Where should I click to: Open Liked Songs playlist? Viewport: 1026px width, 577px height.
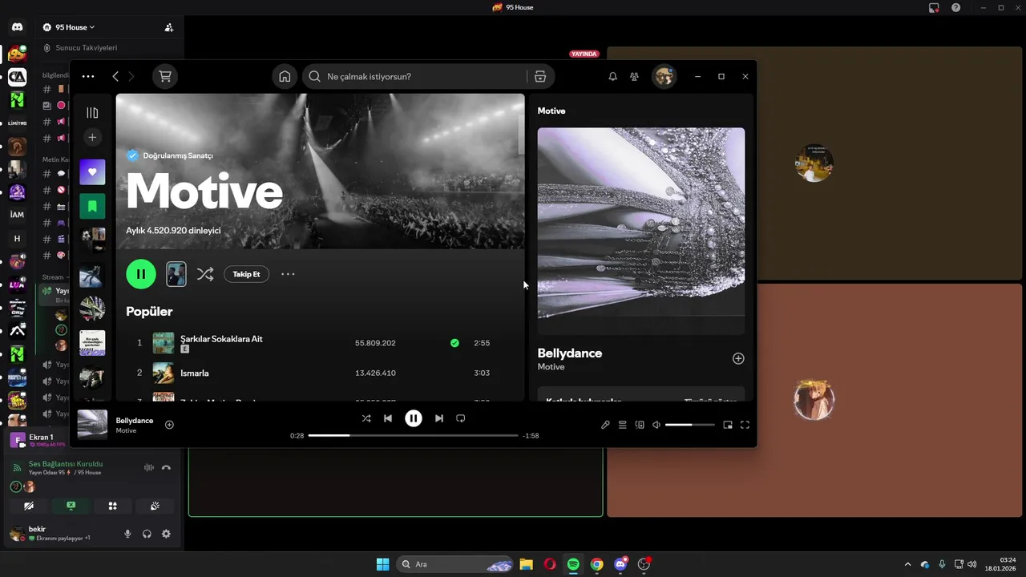click(92, 172)
